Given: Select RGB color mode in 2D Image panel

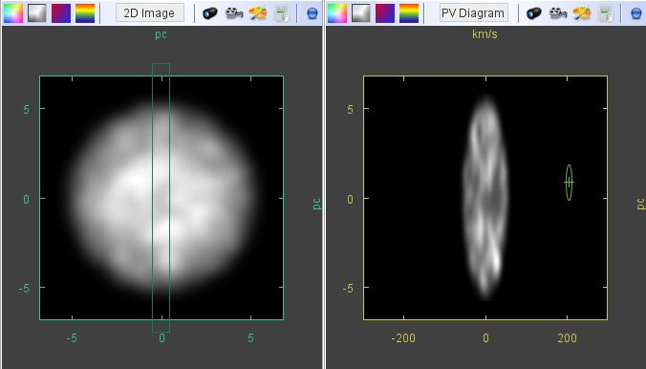Looking at the screenshot, I should (x=13, y=13).
